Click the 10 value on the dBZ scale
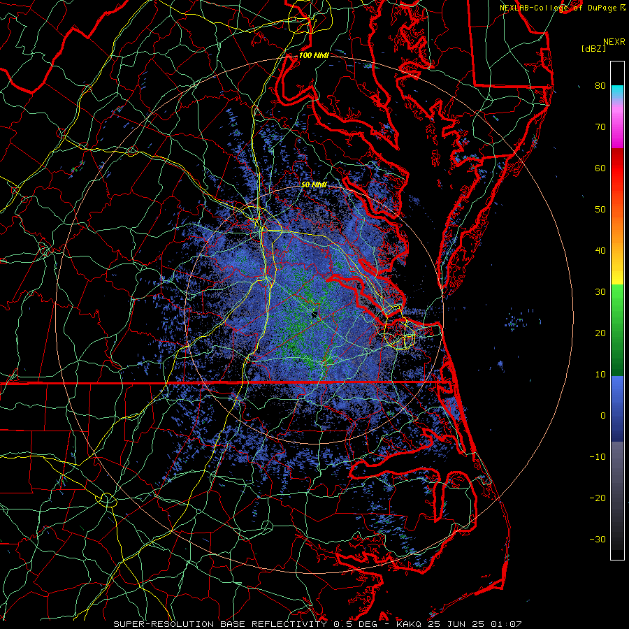629x629 pixels. [600, 375]
